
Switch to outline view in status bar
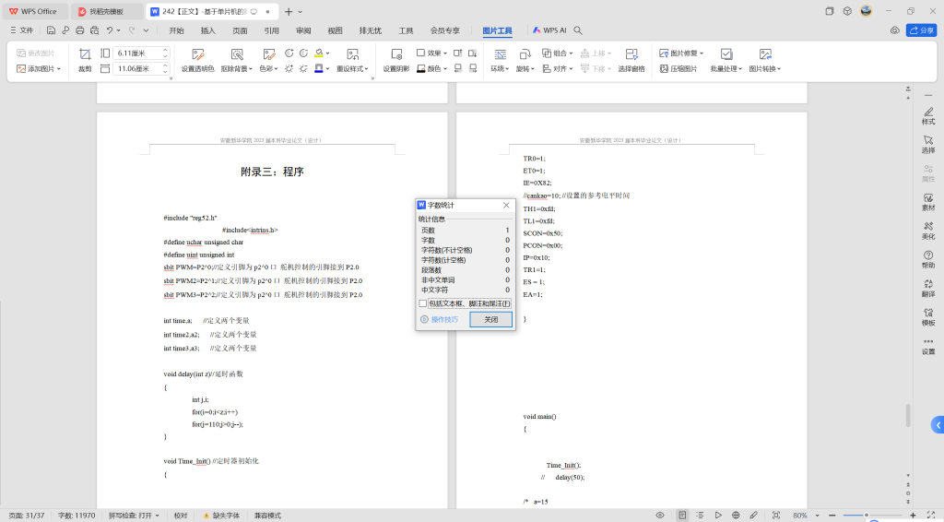[700, 516]
